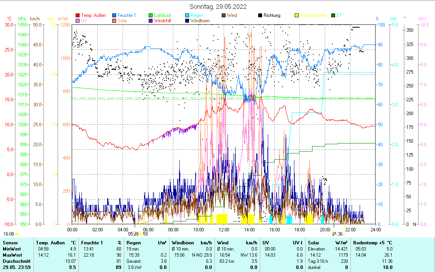Click the minimum temperature time 04:58
This screenshot has width=435, height=272.
pyautogui.click(x=43, y=249)
